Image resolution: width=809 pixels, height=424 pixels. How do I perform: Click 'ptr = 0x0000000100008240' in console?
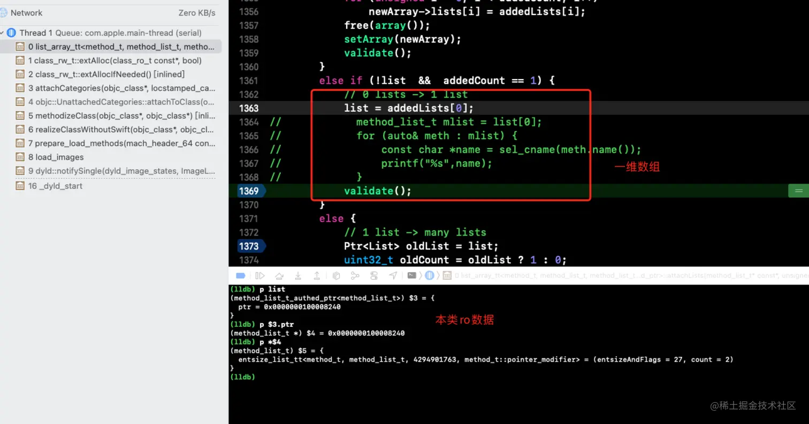click(x=289, y=307)
